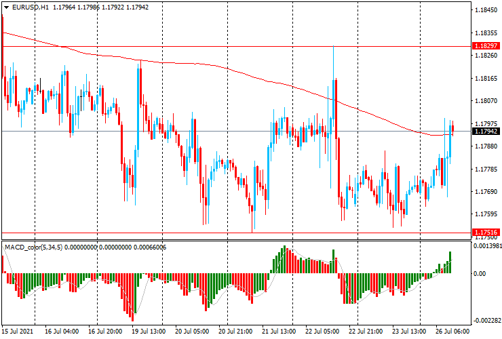Click the 1.17595 price scale value
Image resolution: width=502 pixels, height=339 pixels.
(x=486, y=214)
